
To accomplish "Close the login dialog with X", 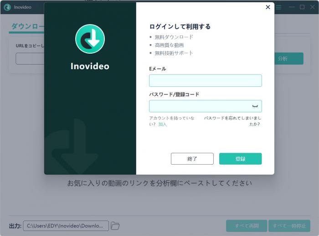I will coord(268,7).
